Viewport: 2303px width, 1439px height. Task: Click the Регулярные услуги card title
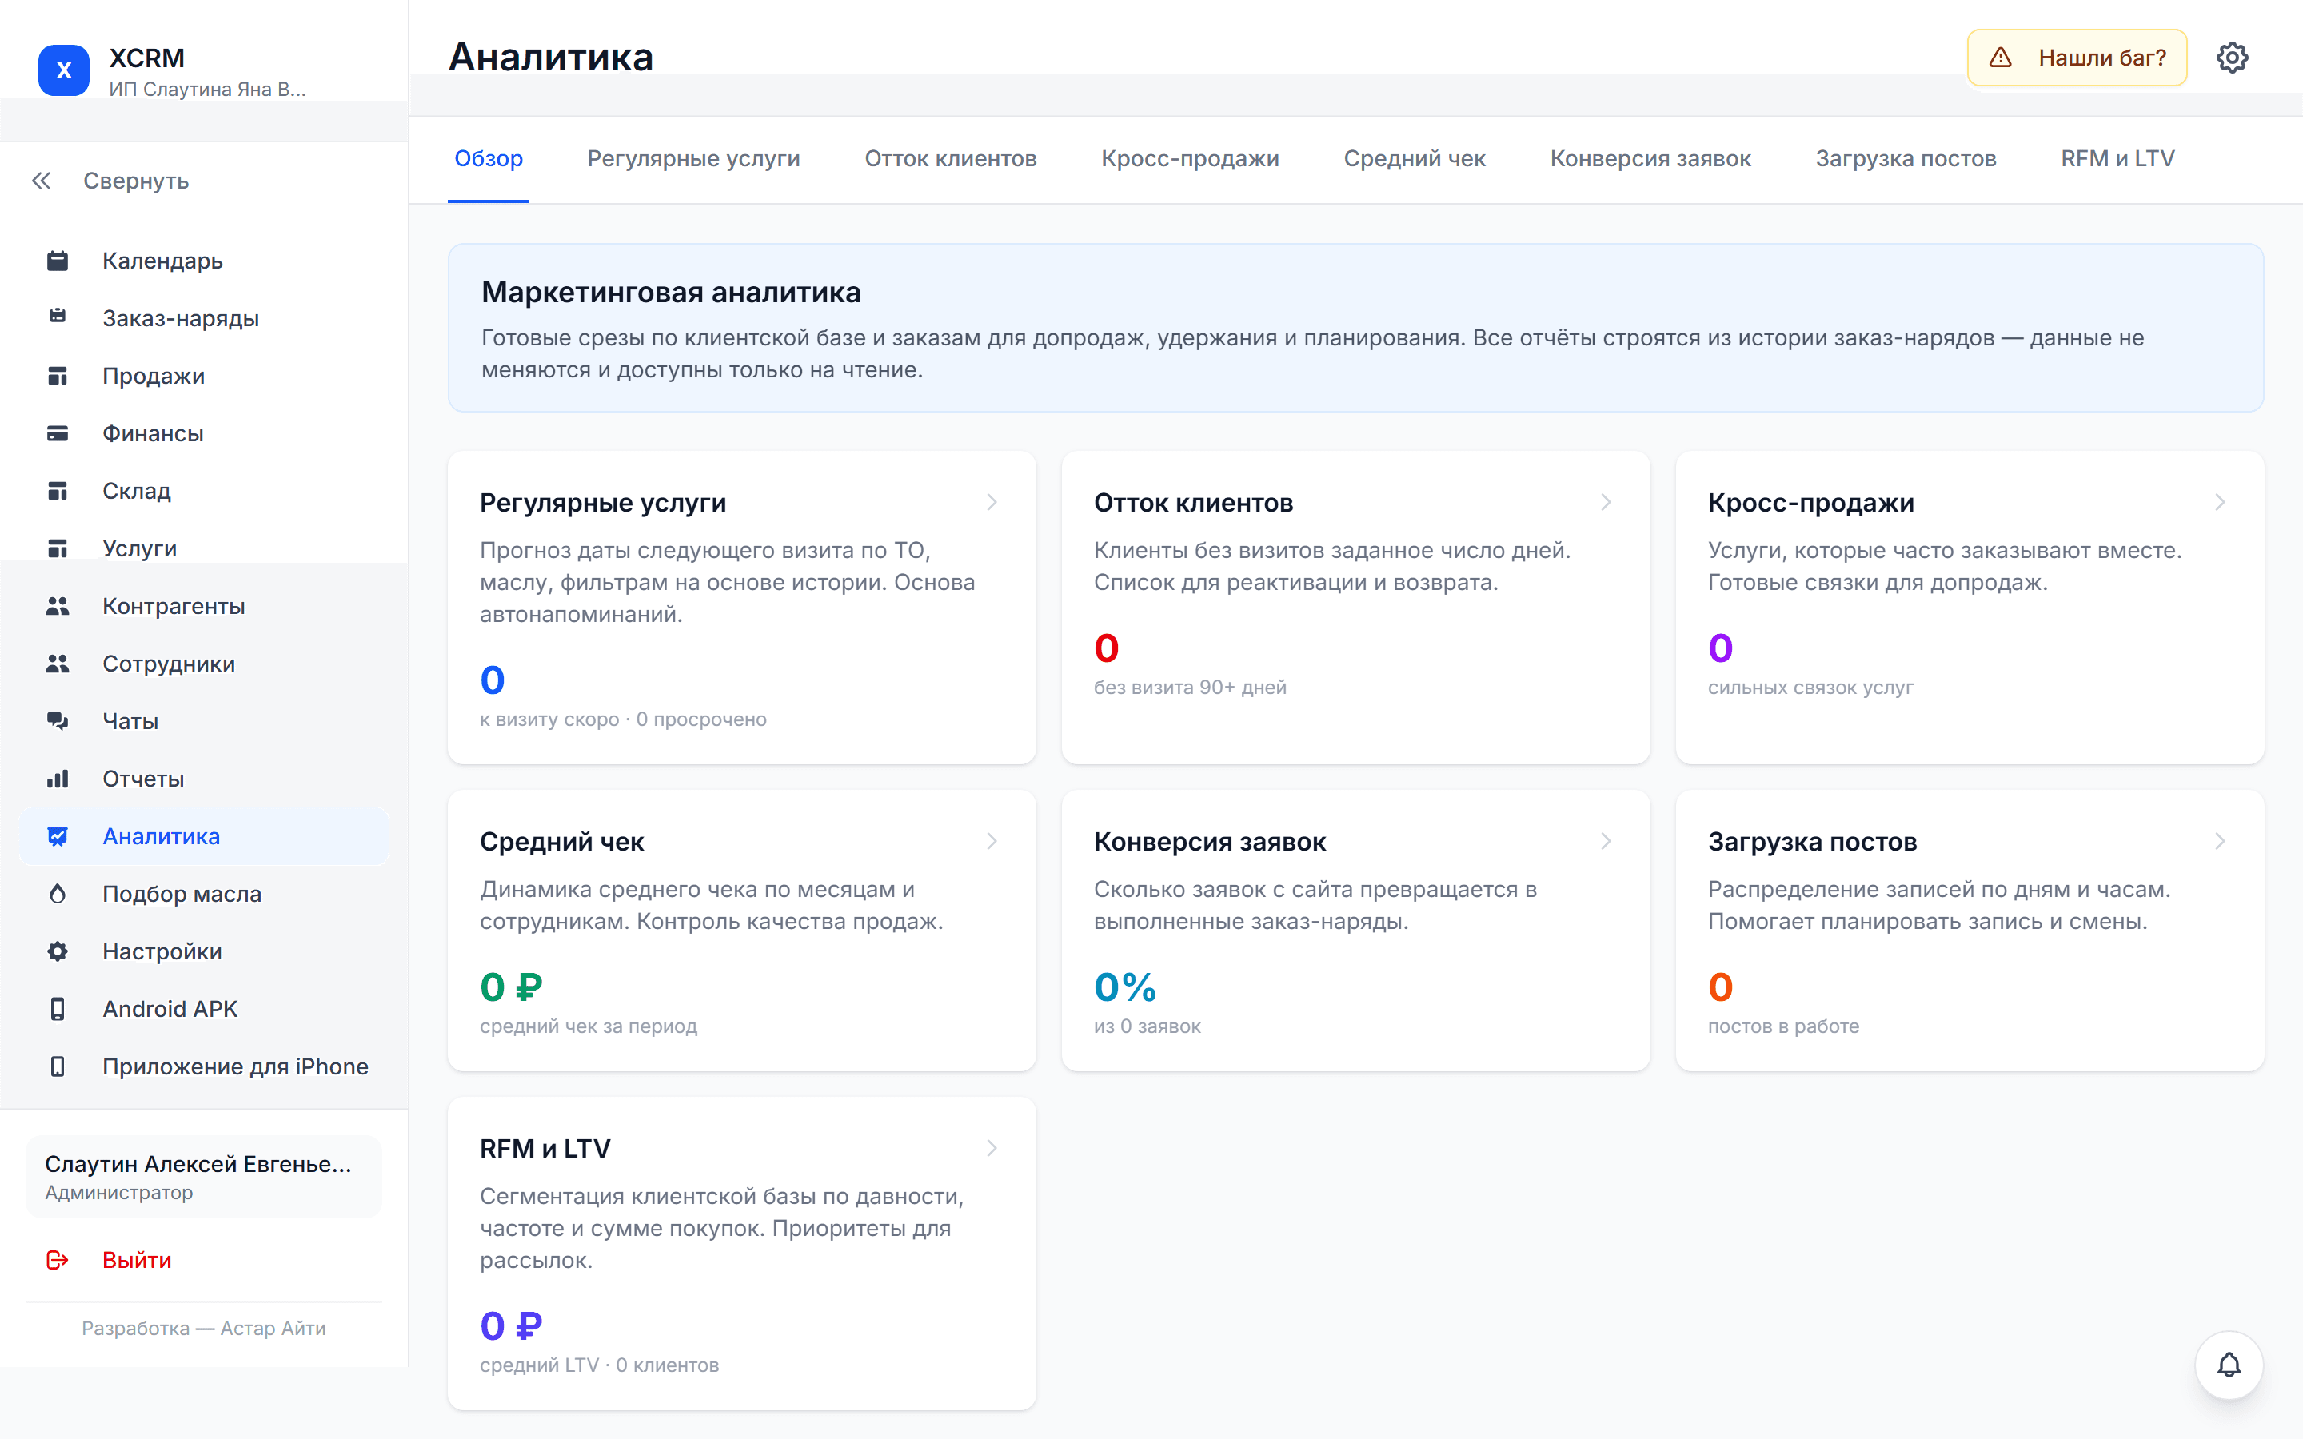click(x=602, y=503)
